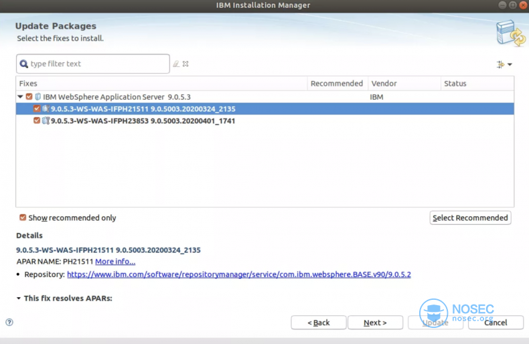
Task: Click the fix icon for IFPH21511
Action: click(46, 108)
